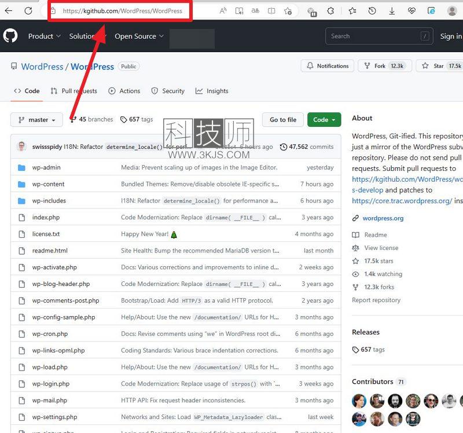Click the wp-admin folder icon

(x=21, y=167)
